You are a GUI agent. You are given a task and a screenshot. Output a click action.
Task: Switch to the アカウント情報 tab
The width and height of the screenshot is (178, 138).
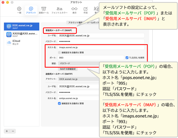point(75,23)
